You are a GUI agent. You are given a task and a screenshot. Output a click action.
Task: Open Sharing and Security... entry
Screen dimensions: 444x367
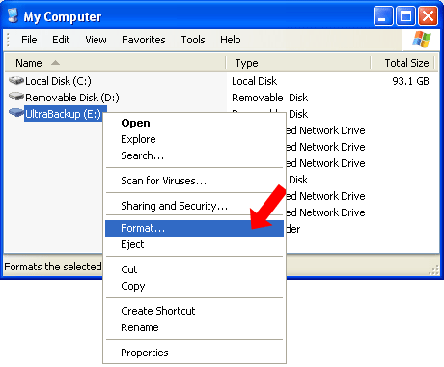[x=194, y=206]
